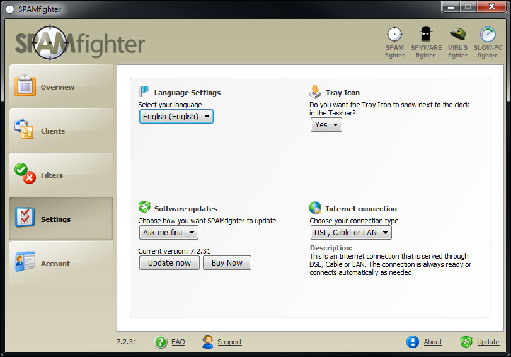The width and height of the screenshot is (511, 357).
Task: Click the Account ID card icon
Action: [x=25, y=261]
